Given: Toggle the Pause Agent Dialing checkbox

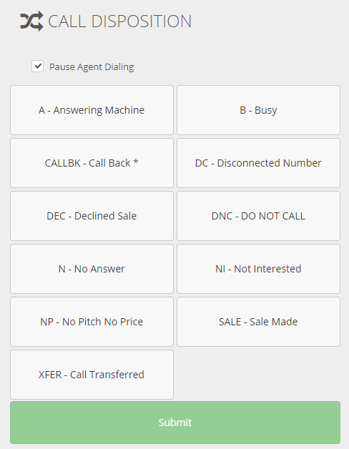Looking at the screenshot, I should [x=37, y=66].
